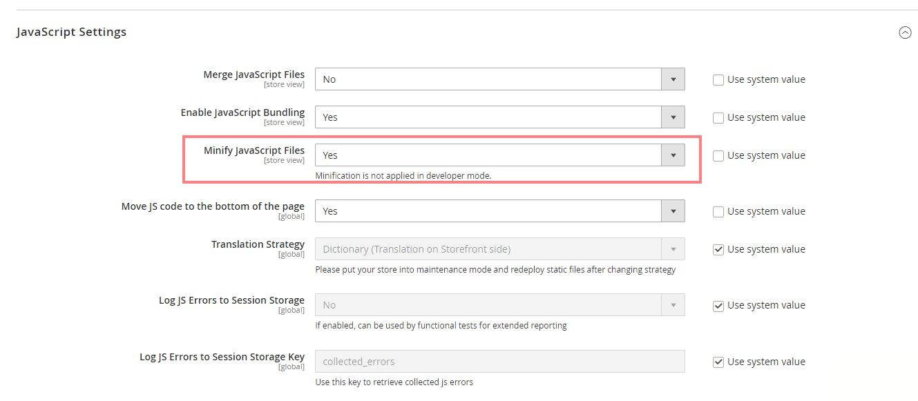Click the Minify JavaScript Files dropdown arrow

[673, 155]
